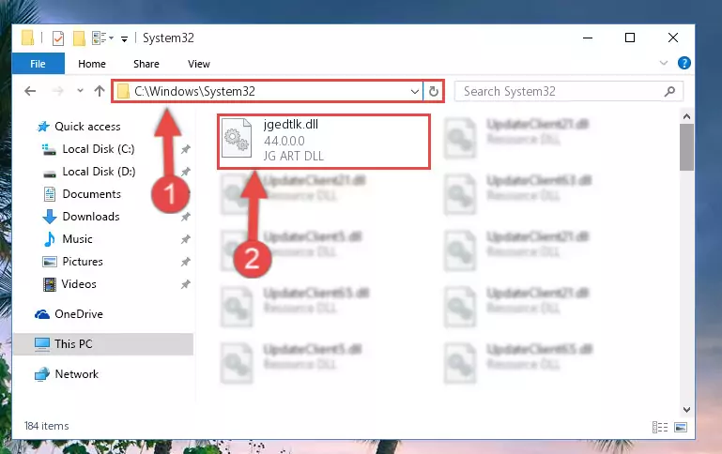
Task: Click the New Folder icon in title bar
Action: pyautogui.click(x=79, y=38)
